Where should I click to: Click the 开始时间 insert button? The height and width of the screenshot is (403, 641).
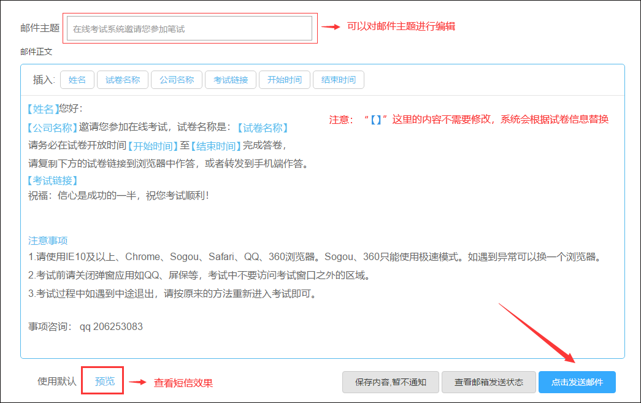[285, 80]
